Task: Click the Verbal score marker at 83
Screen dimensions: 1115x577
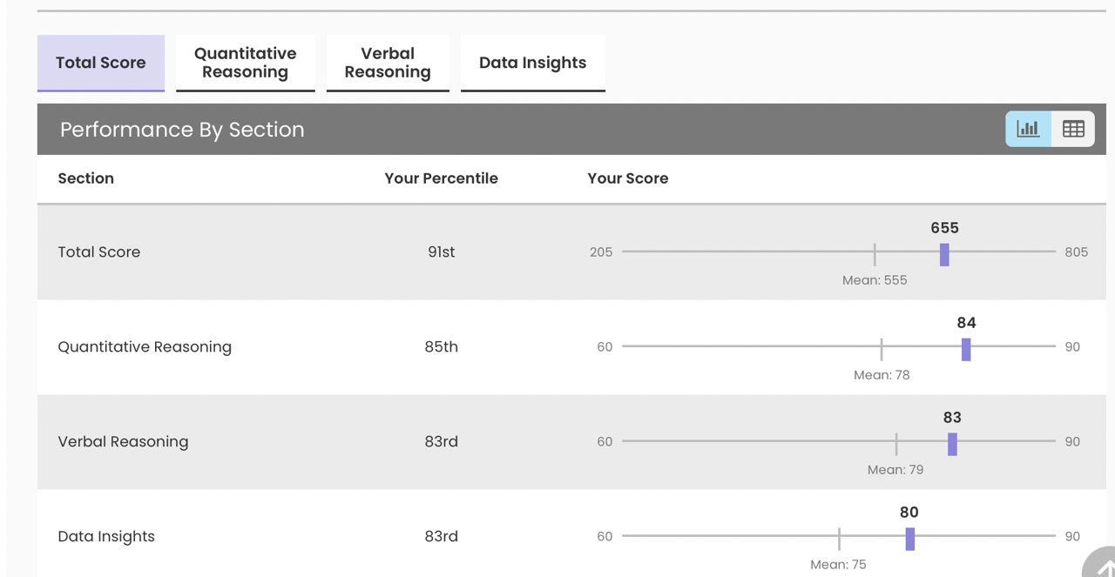Action: point(952,444)
